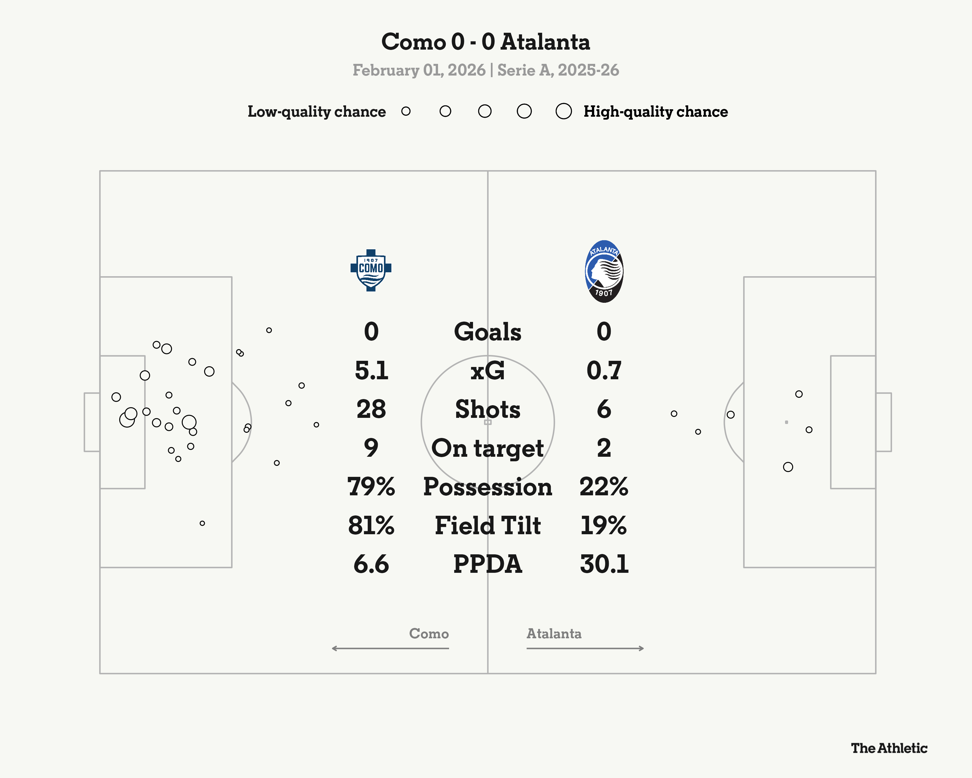Click the date and Serie A subtitle
Viewport: 972px width, 778px height.
[x=486, y=70]
